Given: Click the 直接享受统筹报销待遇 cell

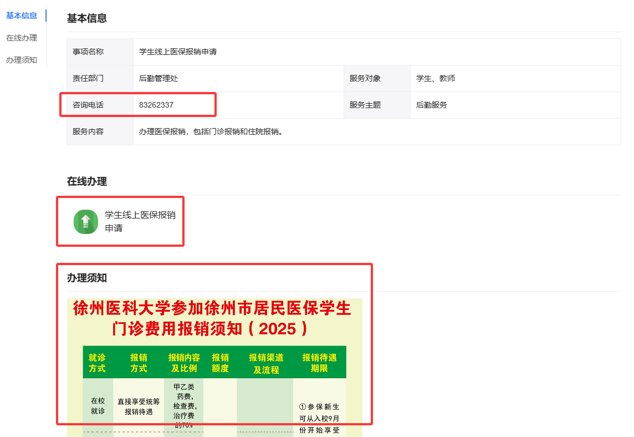Looking at the screenshot, I should pos(139,406).
